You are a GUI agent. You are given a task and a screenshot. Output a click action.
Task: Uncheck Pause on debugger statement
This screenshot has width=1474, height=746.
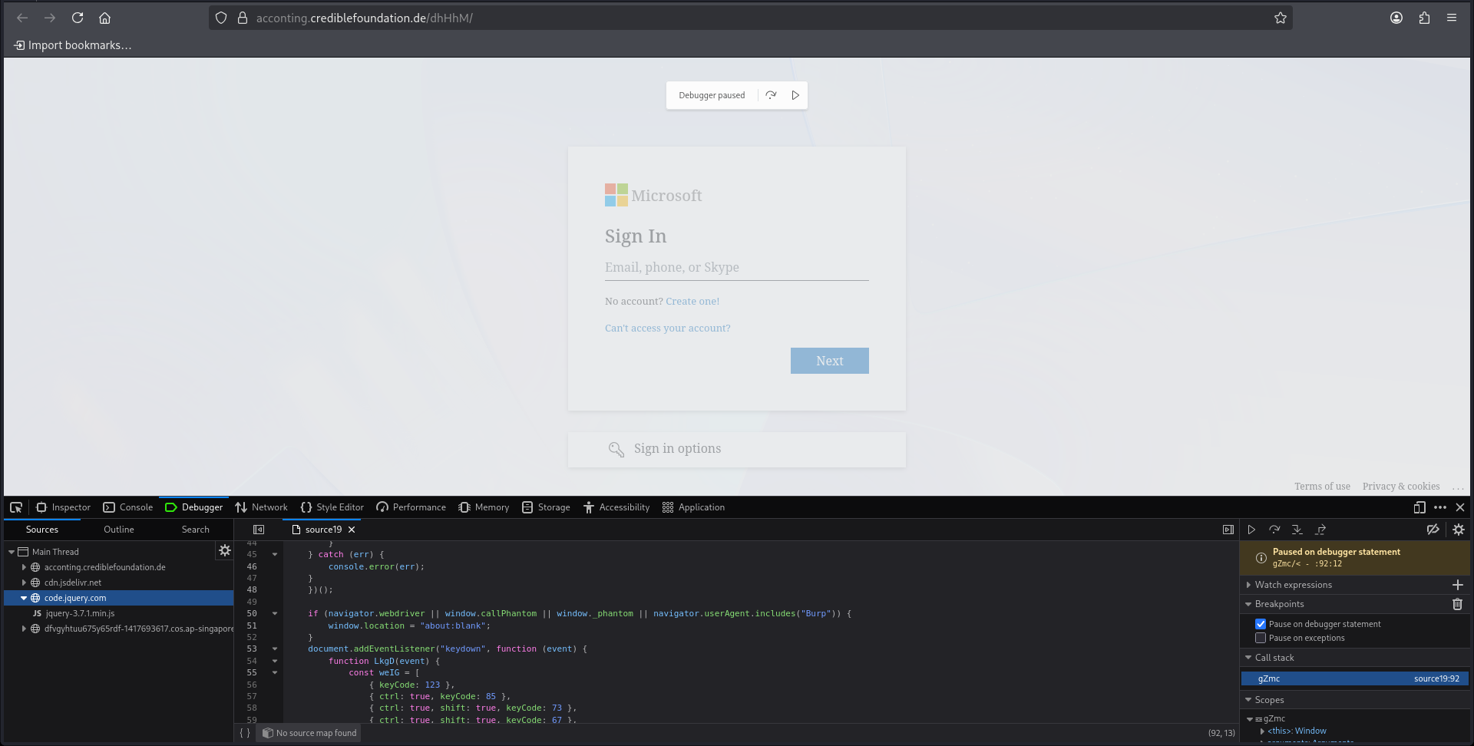coord(1261,624)
